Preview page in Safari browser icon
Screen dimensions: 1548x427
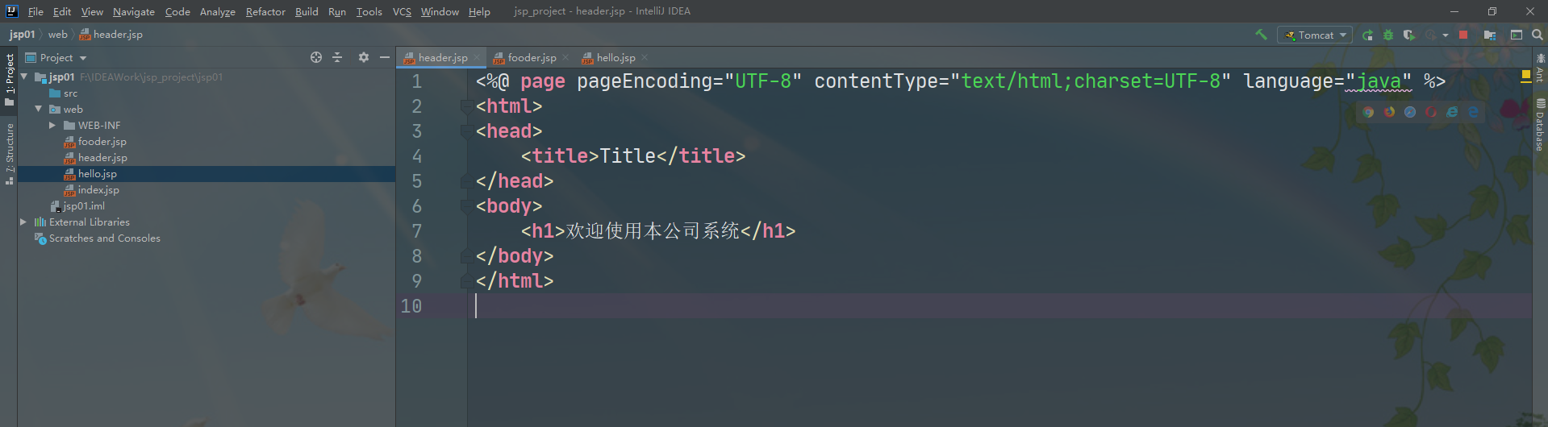point(1410,112)
